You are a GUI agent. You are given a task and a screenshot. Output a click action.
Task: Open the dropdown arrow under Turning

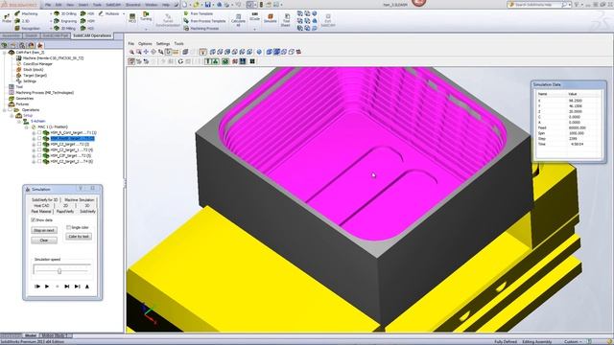coord(146,29)
